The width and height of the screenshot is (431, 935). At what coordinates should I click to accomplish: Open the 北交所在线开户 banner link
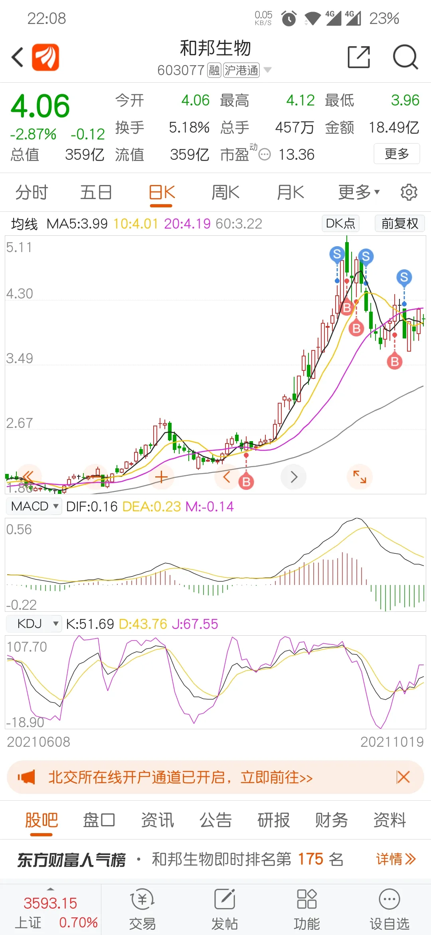180,777
